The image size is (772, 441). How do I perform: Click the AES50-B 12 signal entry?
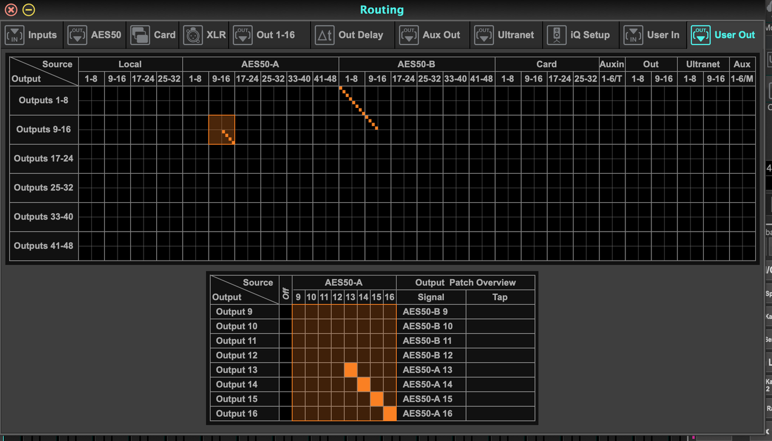coord(431,355)
